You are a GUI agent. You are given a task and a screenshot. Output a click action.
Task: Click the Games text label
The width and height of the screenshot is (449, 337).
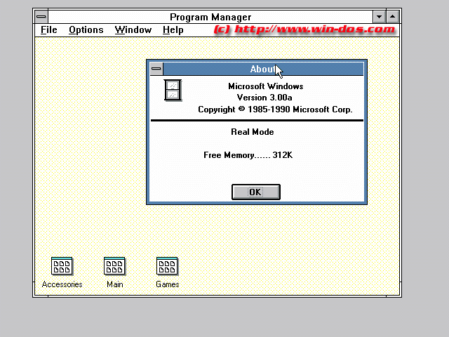(x=167, y=284)
